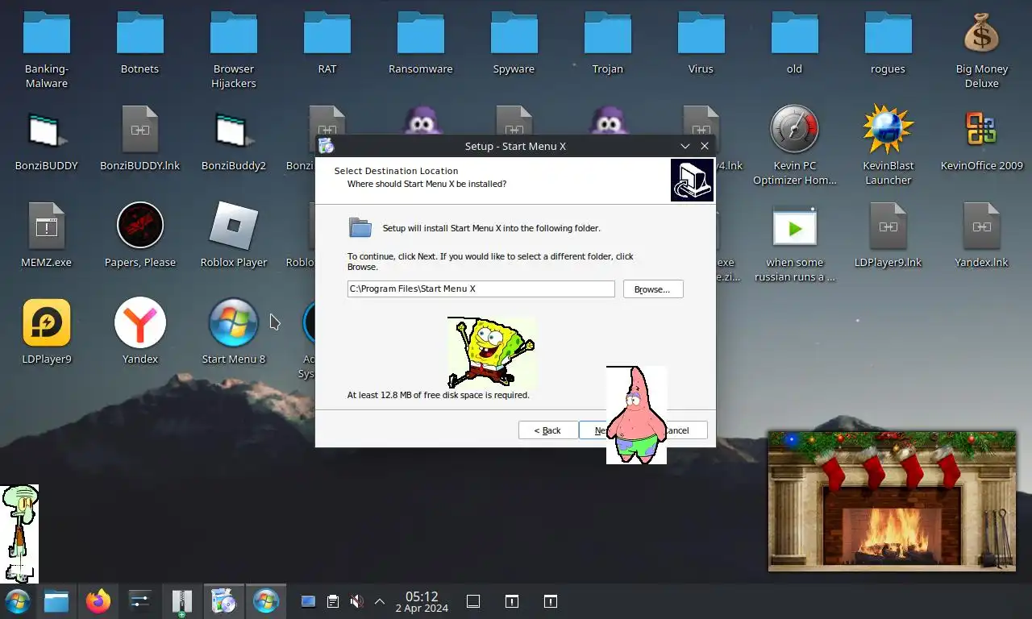The image size is (1032, 619).
Task: Expand the hidden system tray arrow
Action: pos(380,601)
